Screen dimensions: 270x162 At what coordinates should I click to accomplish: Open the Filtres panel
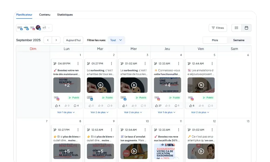tap(218, 28)
